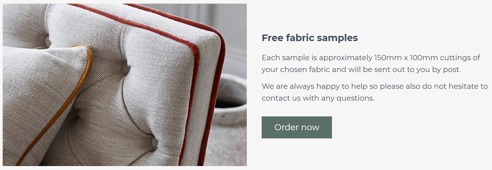
Task: Open the tufted sofa arm image
Action: [x=125, y=85]
